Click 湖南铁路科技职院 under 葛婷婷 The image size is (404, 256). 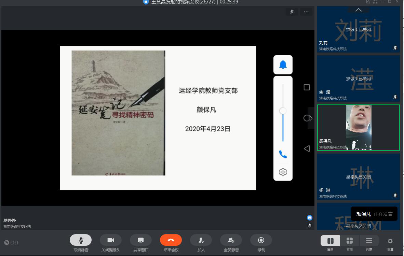coord(17,226)
